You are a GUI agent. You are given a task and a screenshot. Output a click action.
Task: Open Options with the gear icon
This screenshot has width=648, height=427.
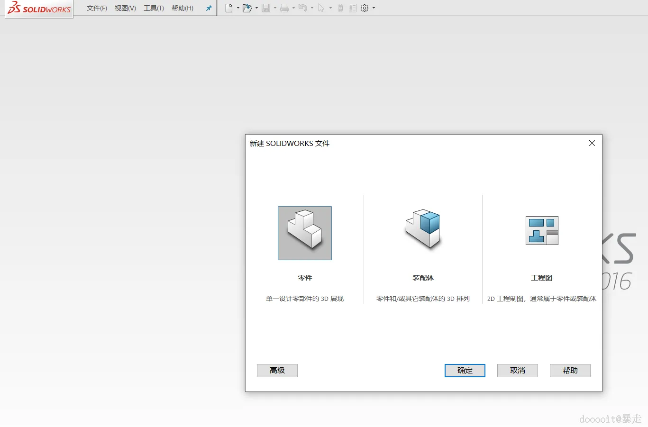(x=365, y=8)
